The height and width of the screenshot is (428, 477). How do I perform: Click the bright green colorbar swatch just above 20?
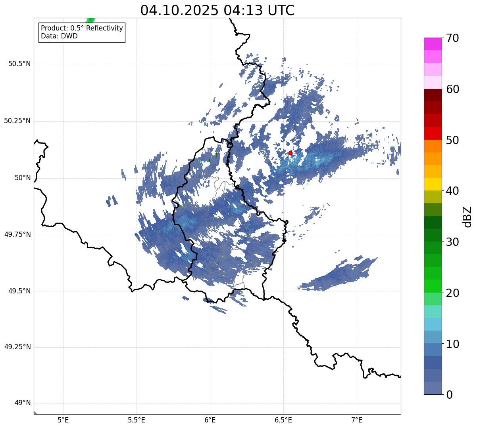[433, 286]
